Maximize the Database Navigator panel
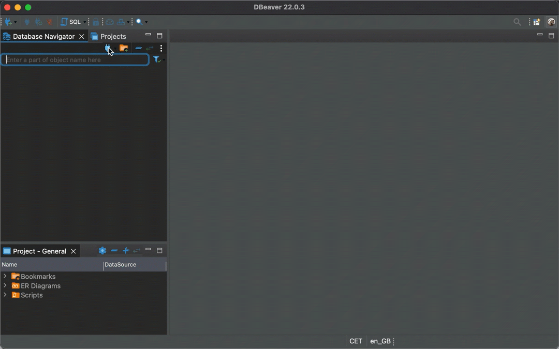 click(x=159, y=36)
